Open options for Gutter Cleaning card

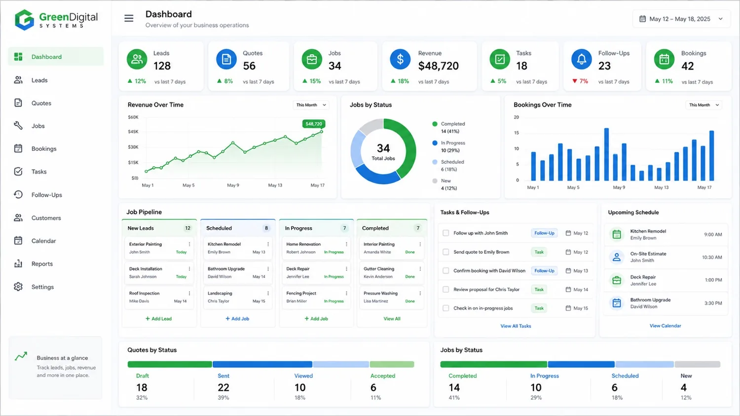420,269
